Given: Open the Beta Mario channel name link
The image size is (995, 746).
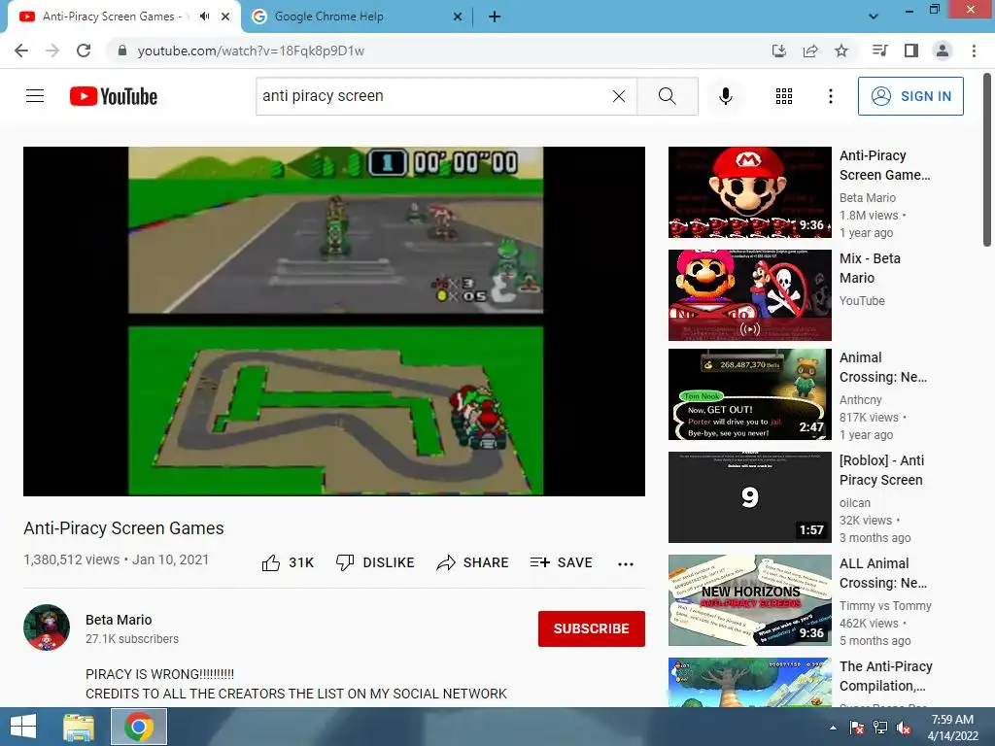Looking at the screenshot, I should 119,620.
